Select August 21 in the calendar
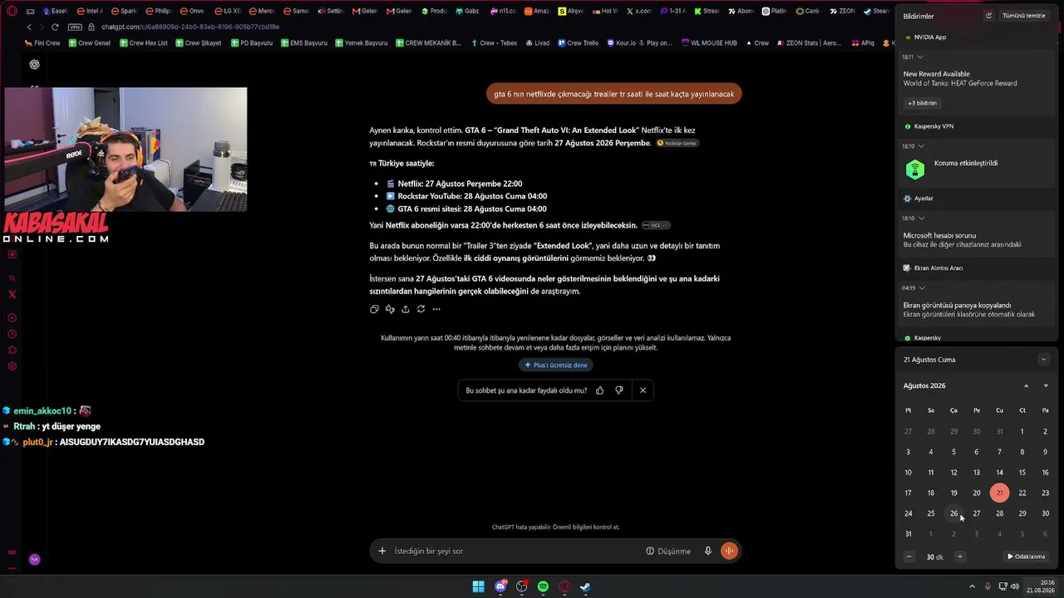 pyautogui.click(x=999, y=493)
